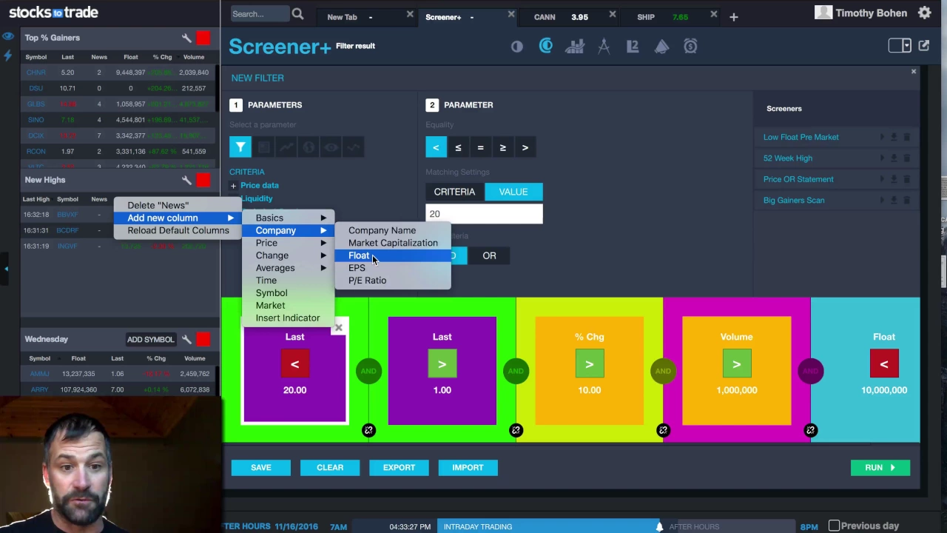Screen dimensions: 947x533
Task: Choose Float from Company submenu
Action: (x=393, y=255)
